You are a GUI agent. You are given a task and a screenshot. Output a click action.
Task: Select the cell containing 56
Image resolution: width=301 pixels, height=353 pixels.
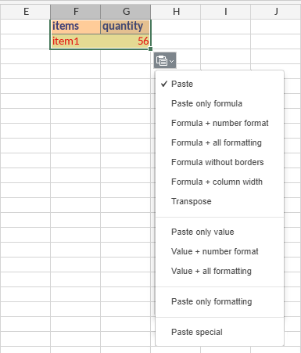(x=125, y=41)
